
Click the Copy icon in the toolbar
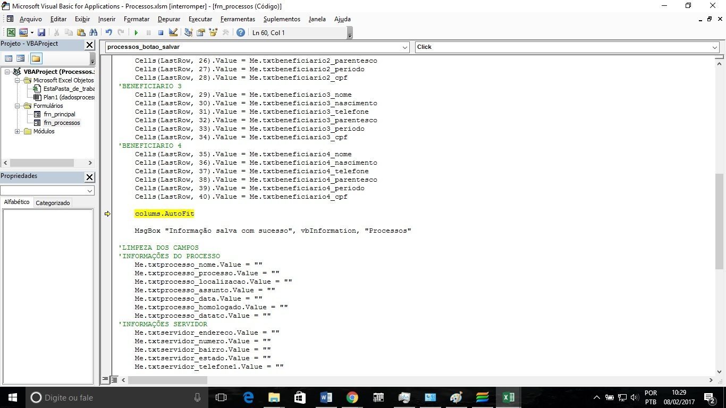tap(69, 32)
